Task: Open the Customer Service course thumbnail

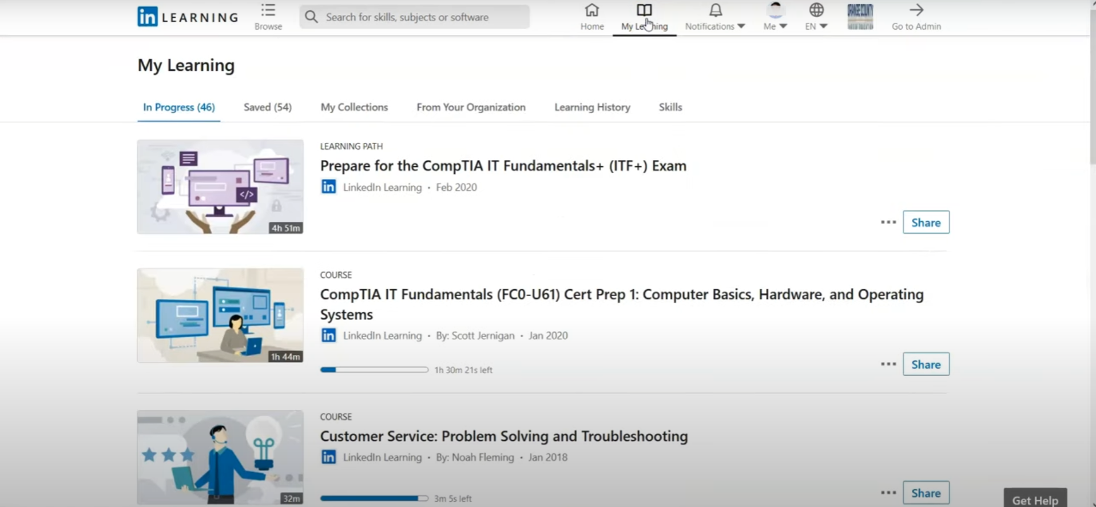Action: coord(220,457)
